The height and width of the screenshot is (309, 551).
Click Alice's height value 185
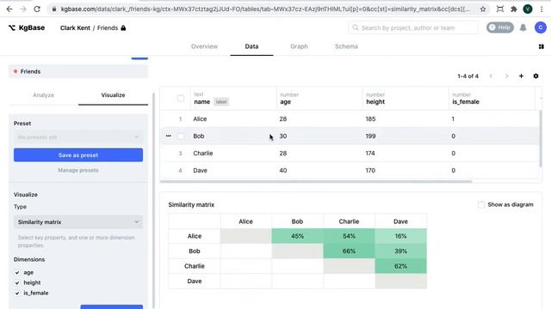point(370,118)
